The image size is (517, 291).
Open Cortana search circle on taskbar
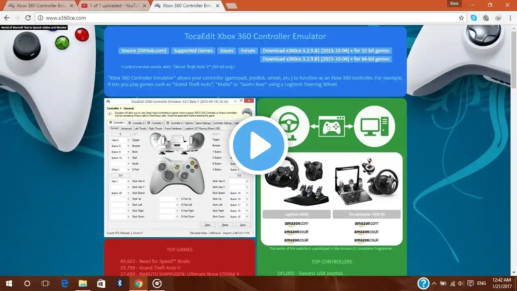(x=27, y=284)
